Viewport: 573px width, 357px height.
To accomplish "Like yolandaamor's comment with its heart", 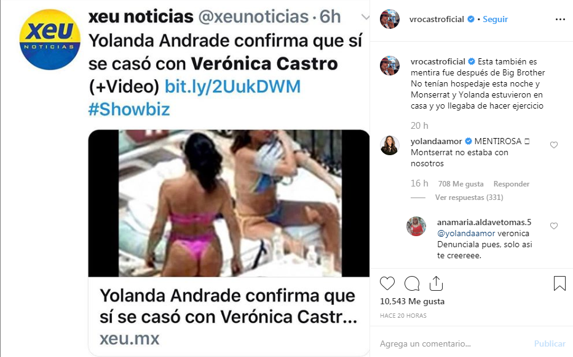I will click(554, 145).
